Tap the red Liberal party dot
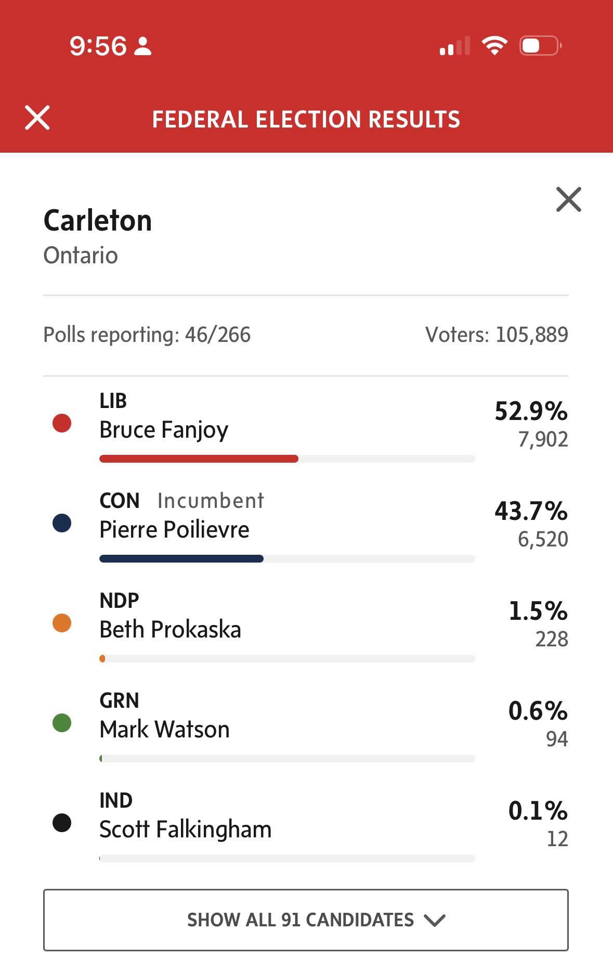Screen dimensions: 613x956 click(x=62, y=423)
